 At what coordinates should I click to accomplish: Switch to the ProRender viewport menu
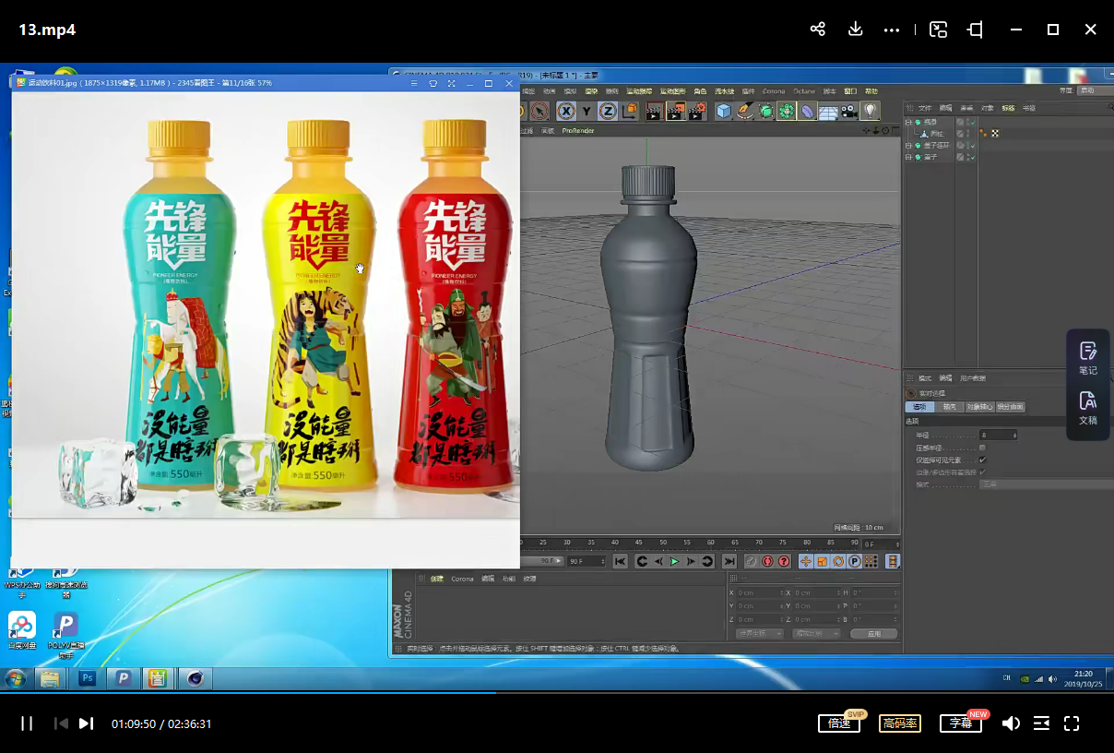(x=578, y=131)
